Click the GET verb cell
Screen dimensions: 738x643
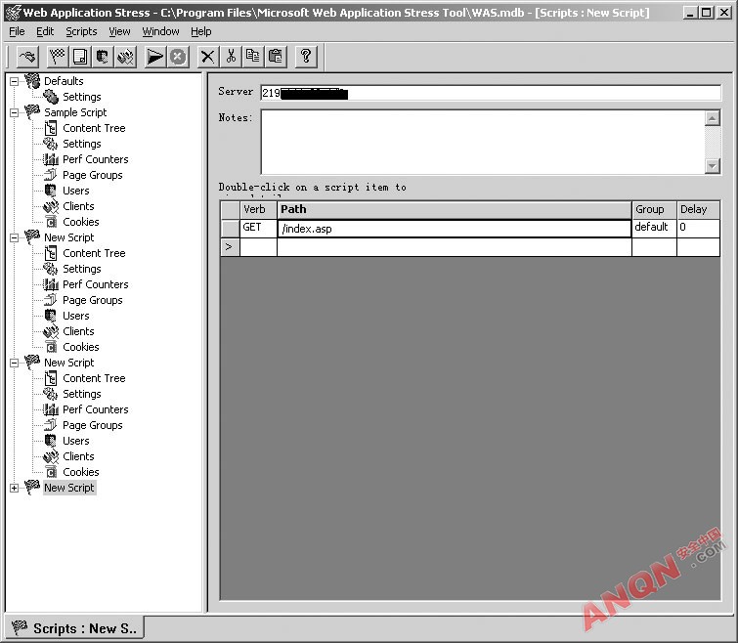pos(258,228)
